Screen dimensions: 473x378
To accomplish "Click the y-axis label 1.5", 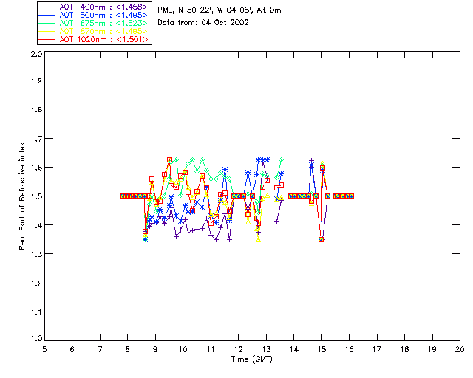I will pyautogui.click(x=36, y=196).
